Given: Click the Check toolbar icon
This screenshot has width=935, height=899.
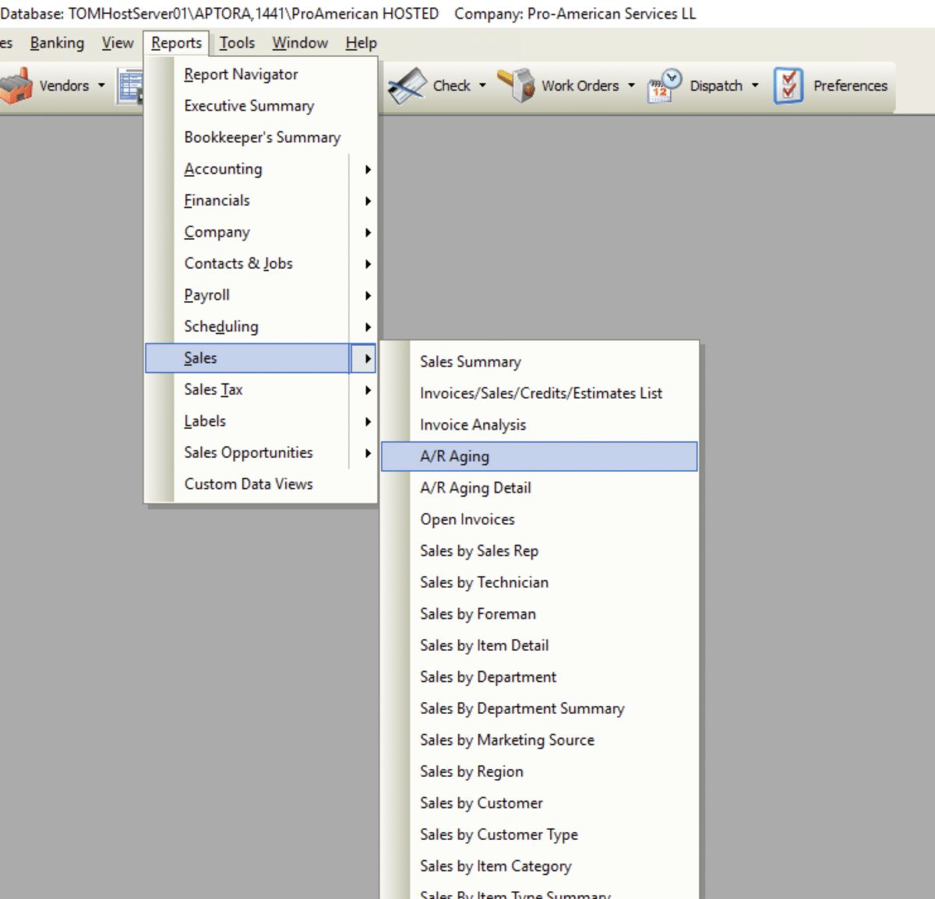Looking at the screenshot, I should point(408,86).
